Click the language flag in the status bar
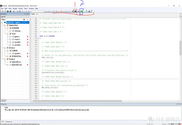The height and width of the screenshot is (125, 182). pos(180,124)
